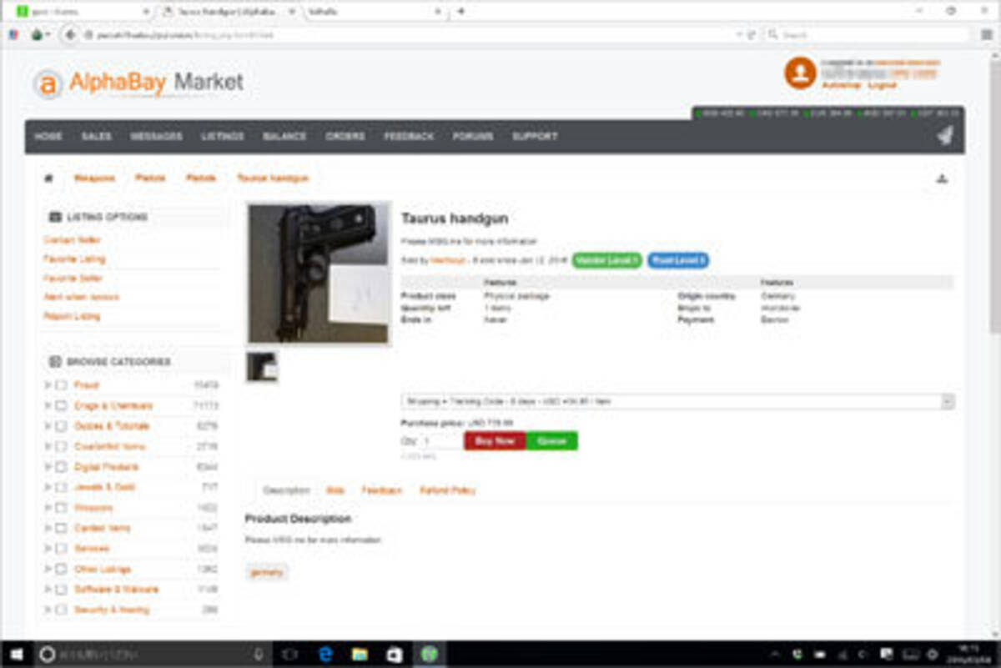Click the rocket icon in the navigation bar

pos(944,136)
